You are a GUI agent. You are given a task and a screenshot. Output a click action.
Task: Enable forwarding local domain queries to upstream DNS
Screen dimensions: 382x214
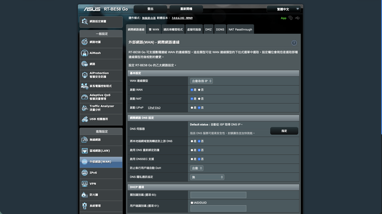click(x=191, y=141)
